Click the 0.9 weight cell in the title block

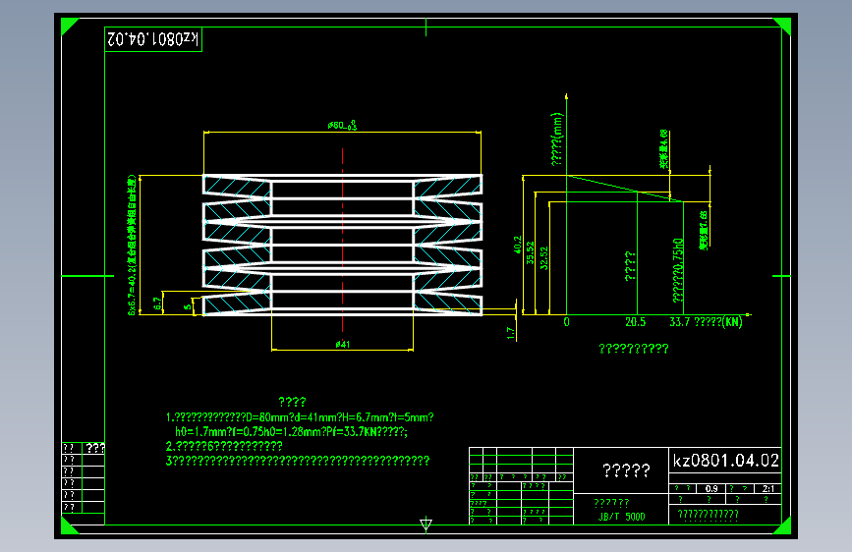click(711, 488)
